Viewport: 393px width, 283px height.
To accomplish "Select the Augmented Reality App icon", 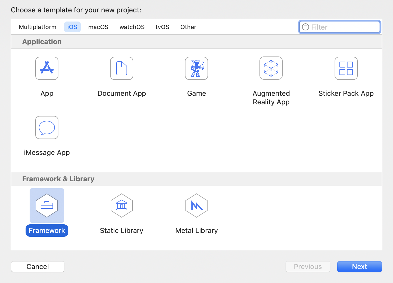I will pos(271,68).
